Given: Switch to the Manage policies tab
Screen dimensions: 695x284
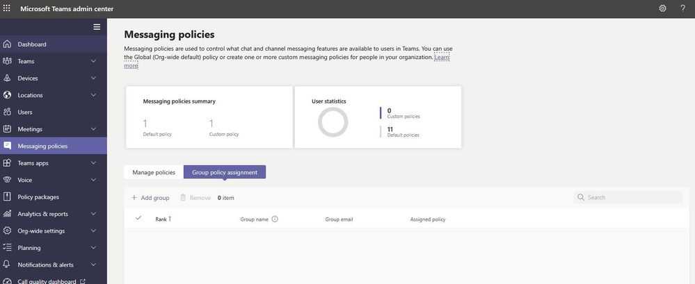Looking at the screenshot, I should (x=154, y=172).
